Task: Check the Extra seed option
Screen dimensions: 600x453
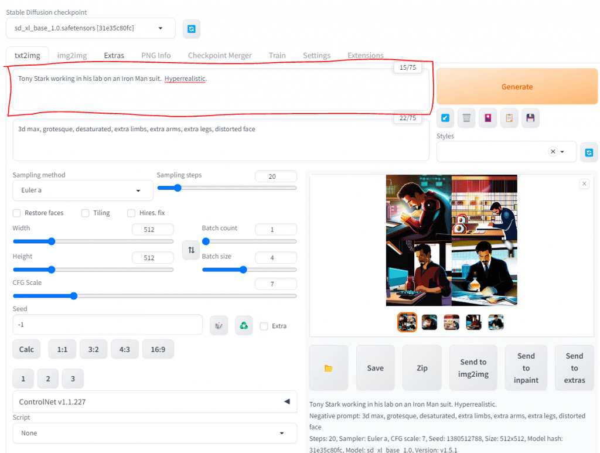Action: tap(264, 326)
